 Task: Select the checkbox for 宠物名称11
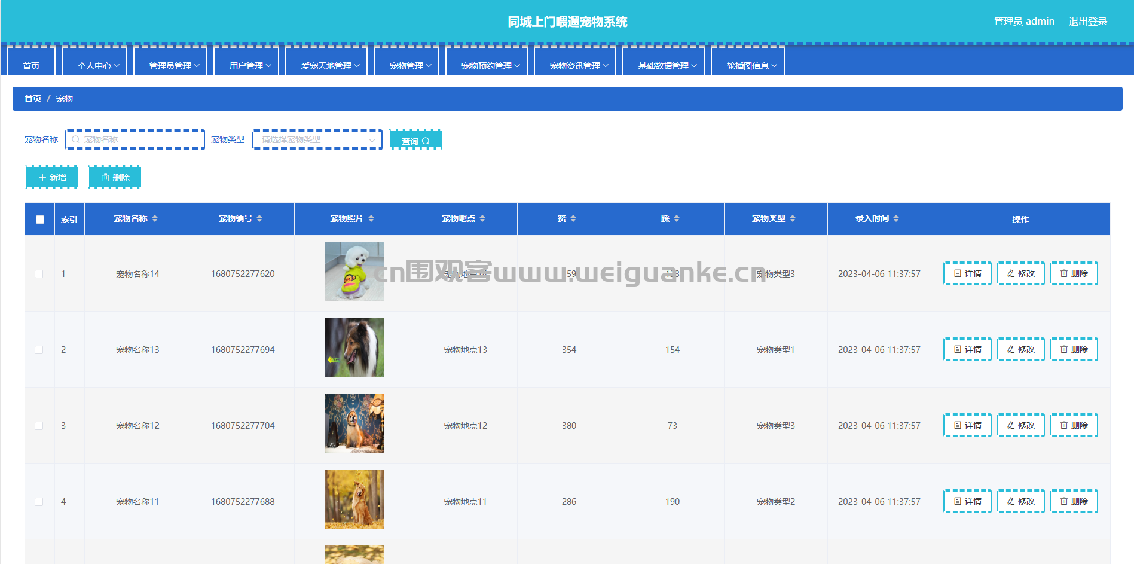(x=39, y=502)
